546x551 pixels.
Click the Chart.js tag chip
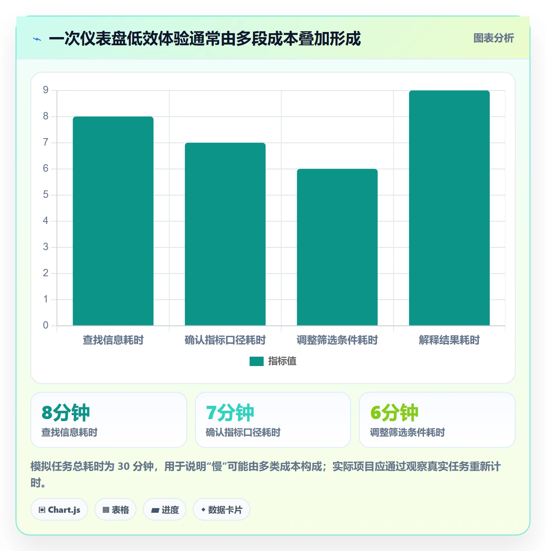[x=59, y=510]
